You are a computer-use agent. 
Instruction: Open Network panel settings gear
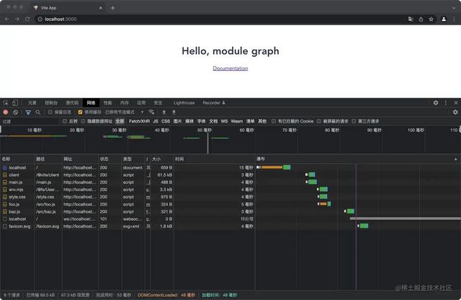coord(455,112)
